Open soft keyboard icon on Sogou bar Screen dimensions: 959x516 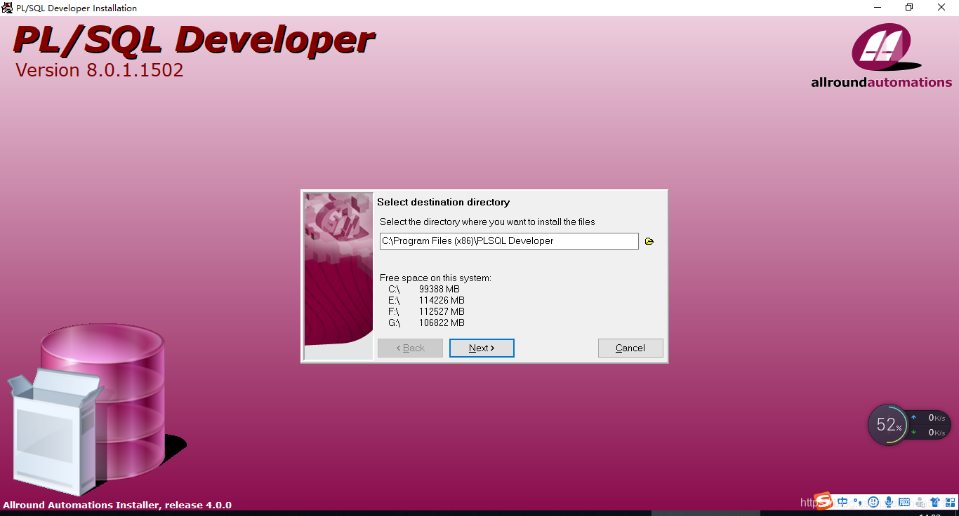click(904, 502)
